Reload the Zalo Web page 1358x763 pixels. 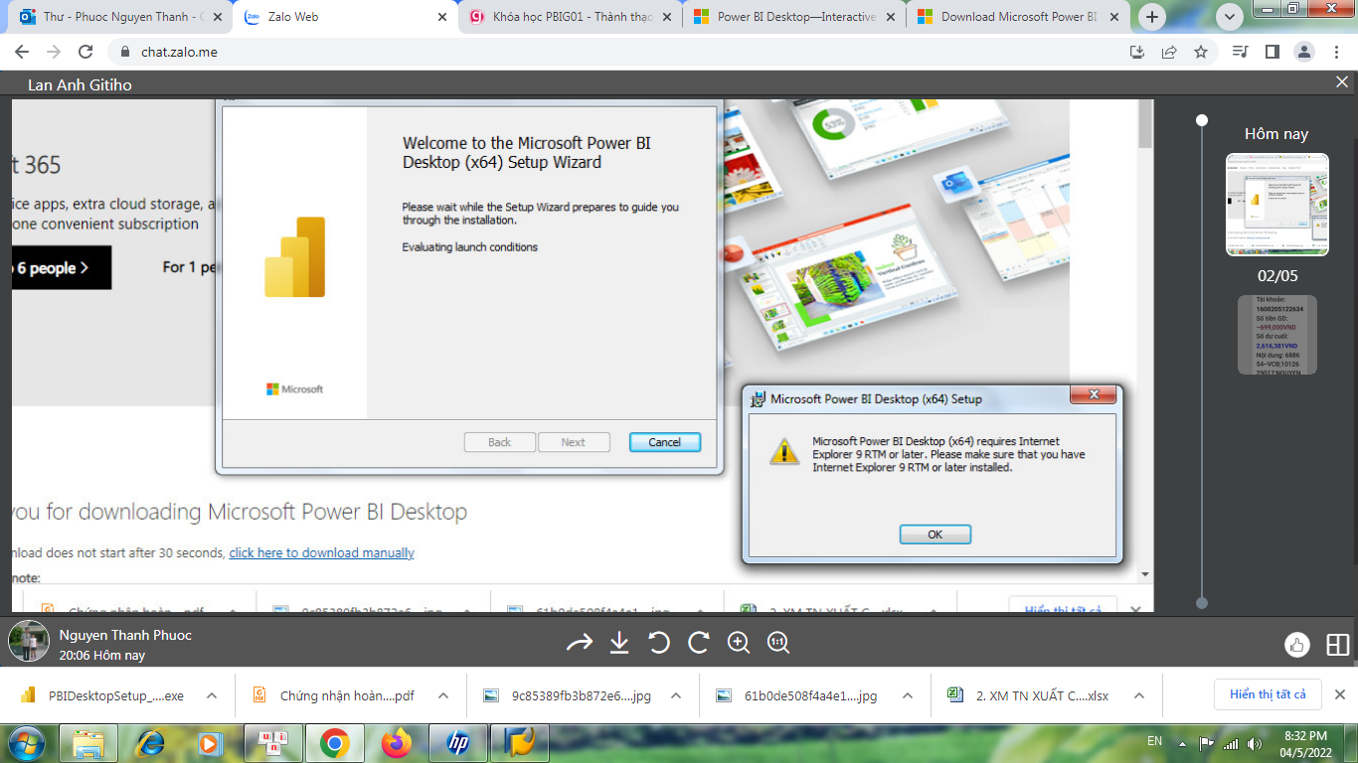[x=85, y=52]
